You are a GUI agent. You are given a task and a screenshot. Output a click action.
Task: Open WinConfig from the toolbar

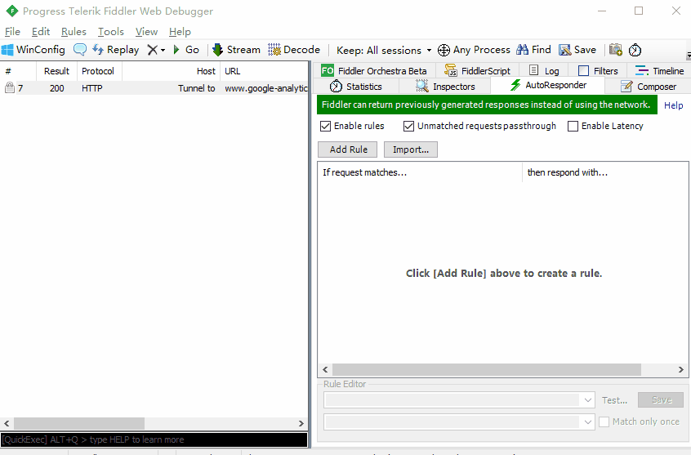pos(33,50)
